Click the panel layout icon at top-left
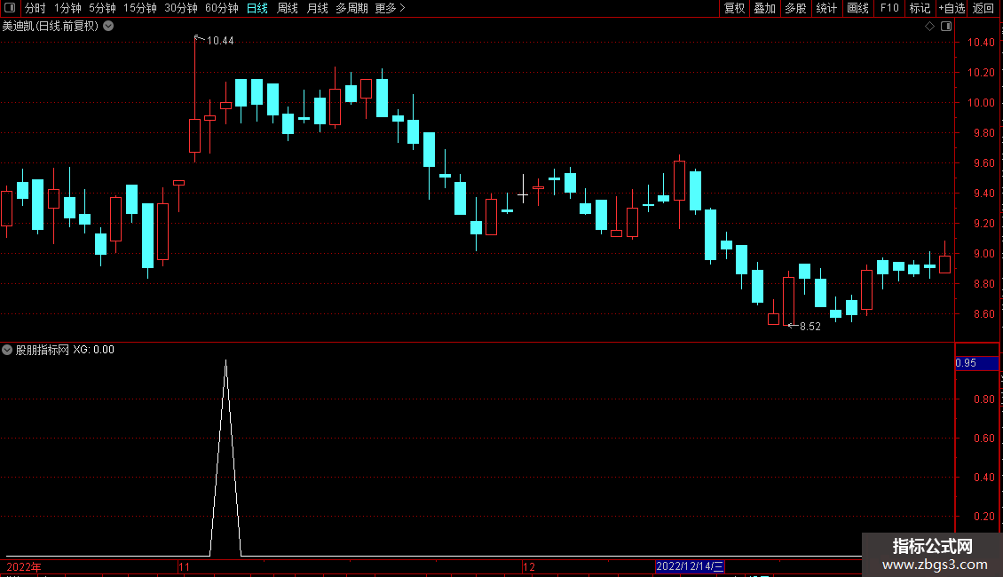Viewport: 1003px width, 577px height. tap(10, 8)
